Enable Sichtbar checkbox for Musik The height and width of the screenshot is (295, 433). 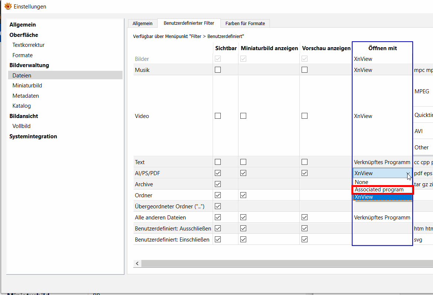(x=218, y=70)
